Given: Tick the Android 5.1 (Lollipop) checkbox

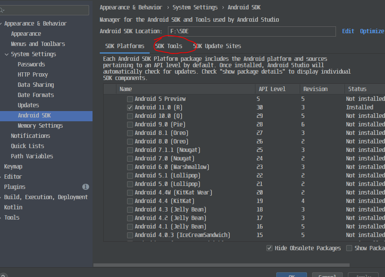Looking at the screenshot, I should pos(130,176).
